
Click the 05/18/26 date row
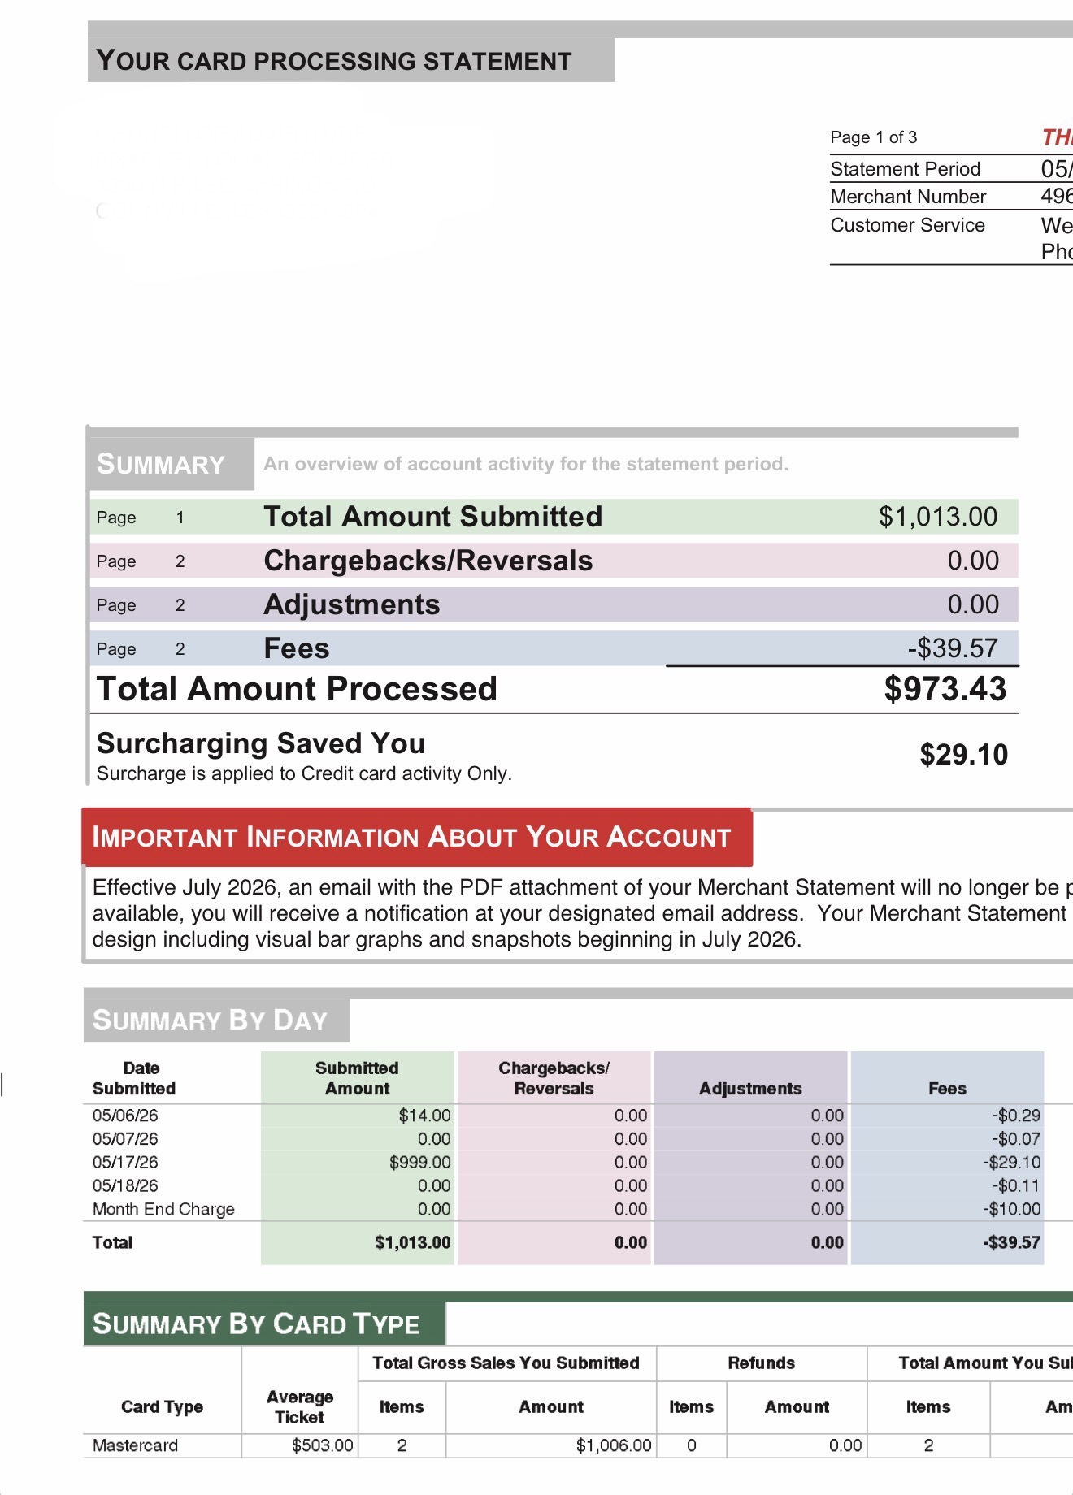click(x=125, y=1186)
